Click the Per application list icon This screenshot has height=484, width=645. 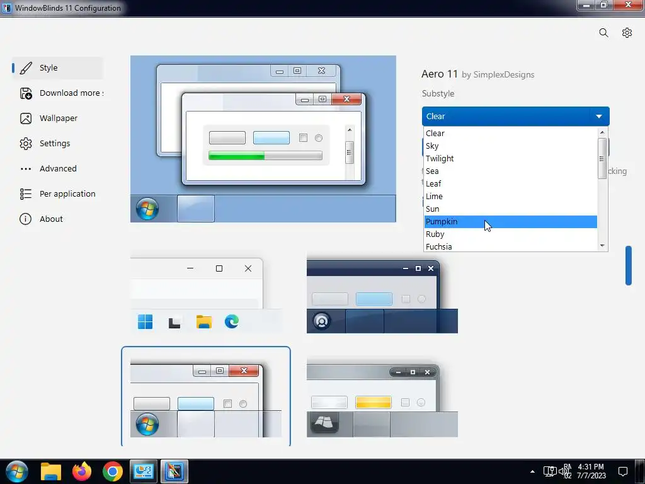click(x=25, y=194)
